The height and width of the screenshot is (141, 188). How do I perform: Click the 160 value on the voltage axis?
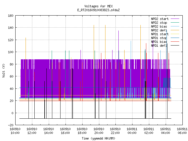pos(11,16)
